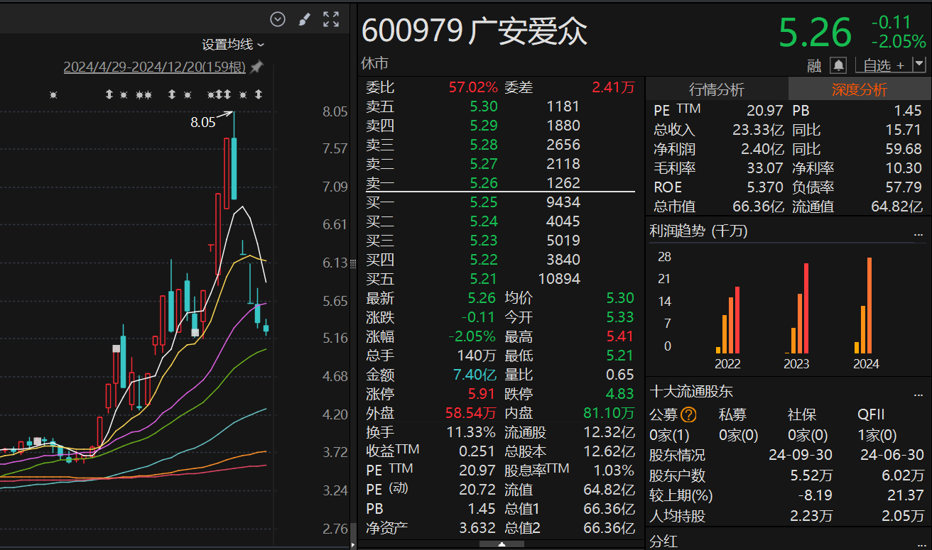Click the 卖五 row at 5.30

coord(501,106)
